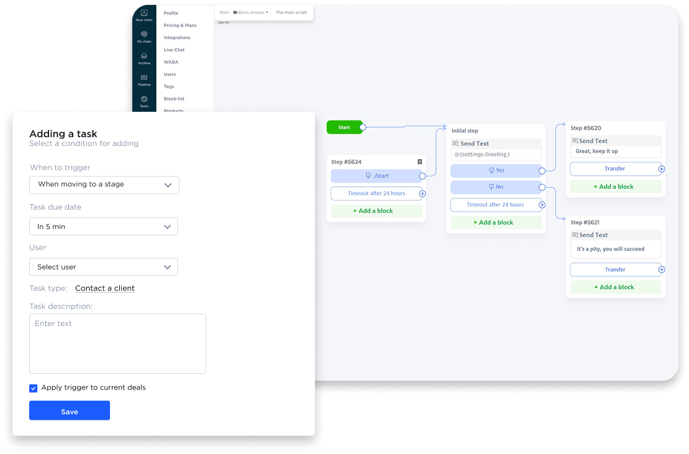Select the /start block in Step #5624

376,176
